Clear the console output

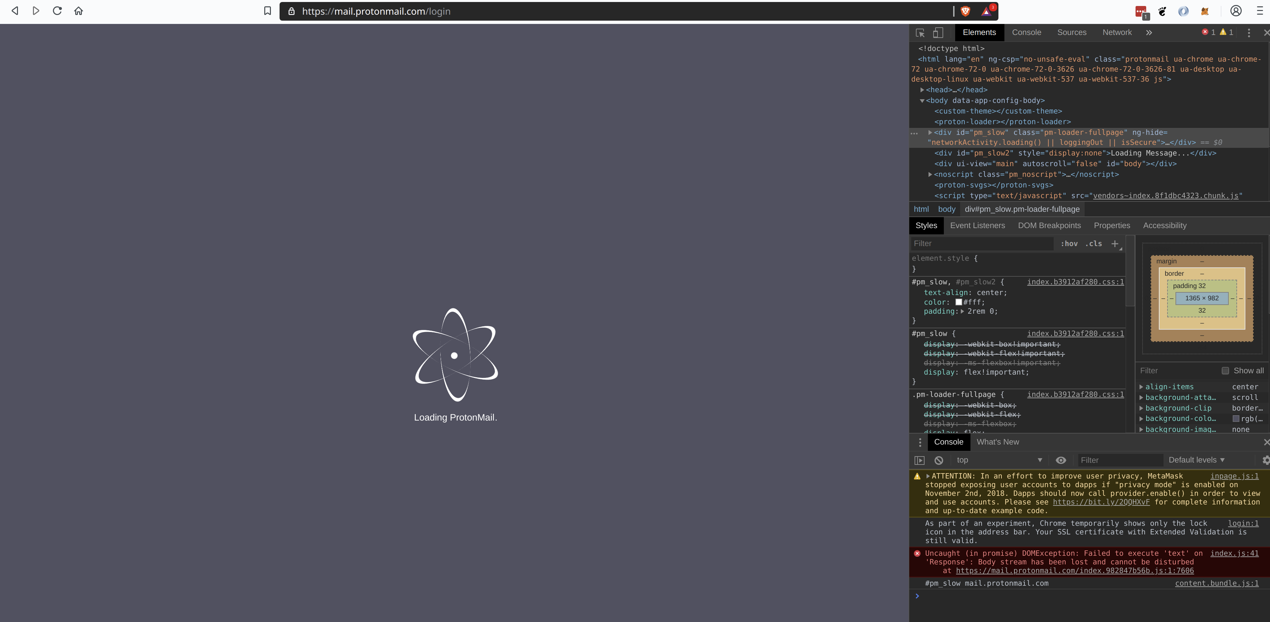pos(938,460)
